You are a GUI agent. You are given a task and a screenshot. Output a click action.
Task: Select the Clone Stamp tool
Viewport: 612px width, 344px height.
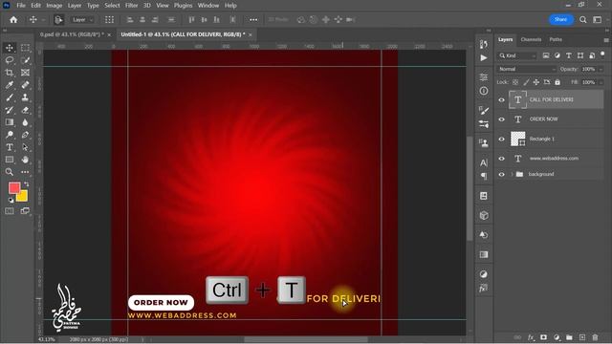pyautogui.click(x=25, y=97)
